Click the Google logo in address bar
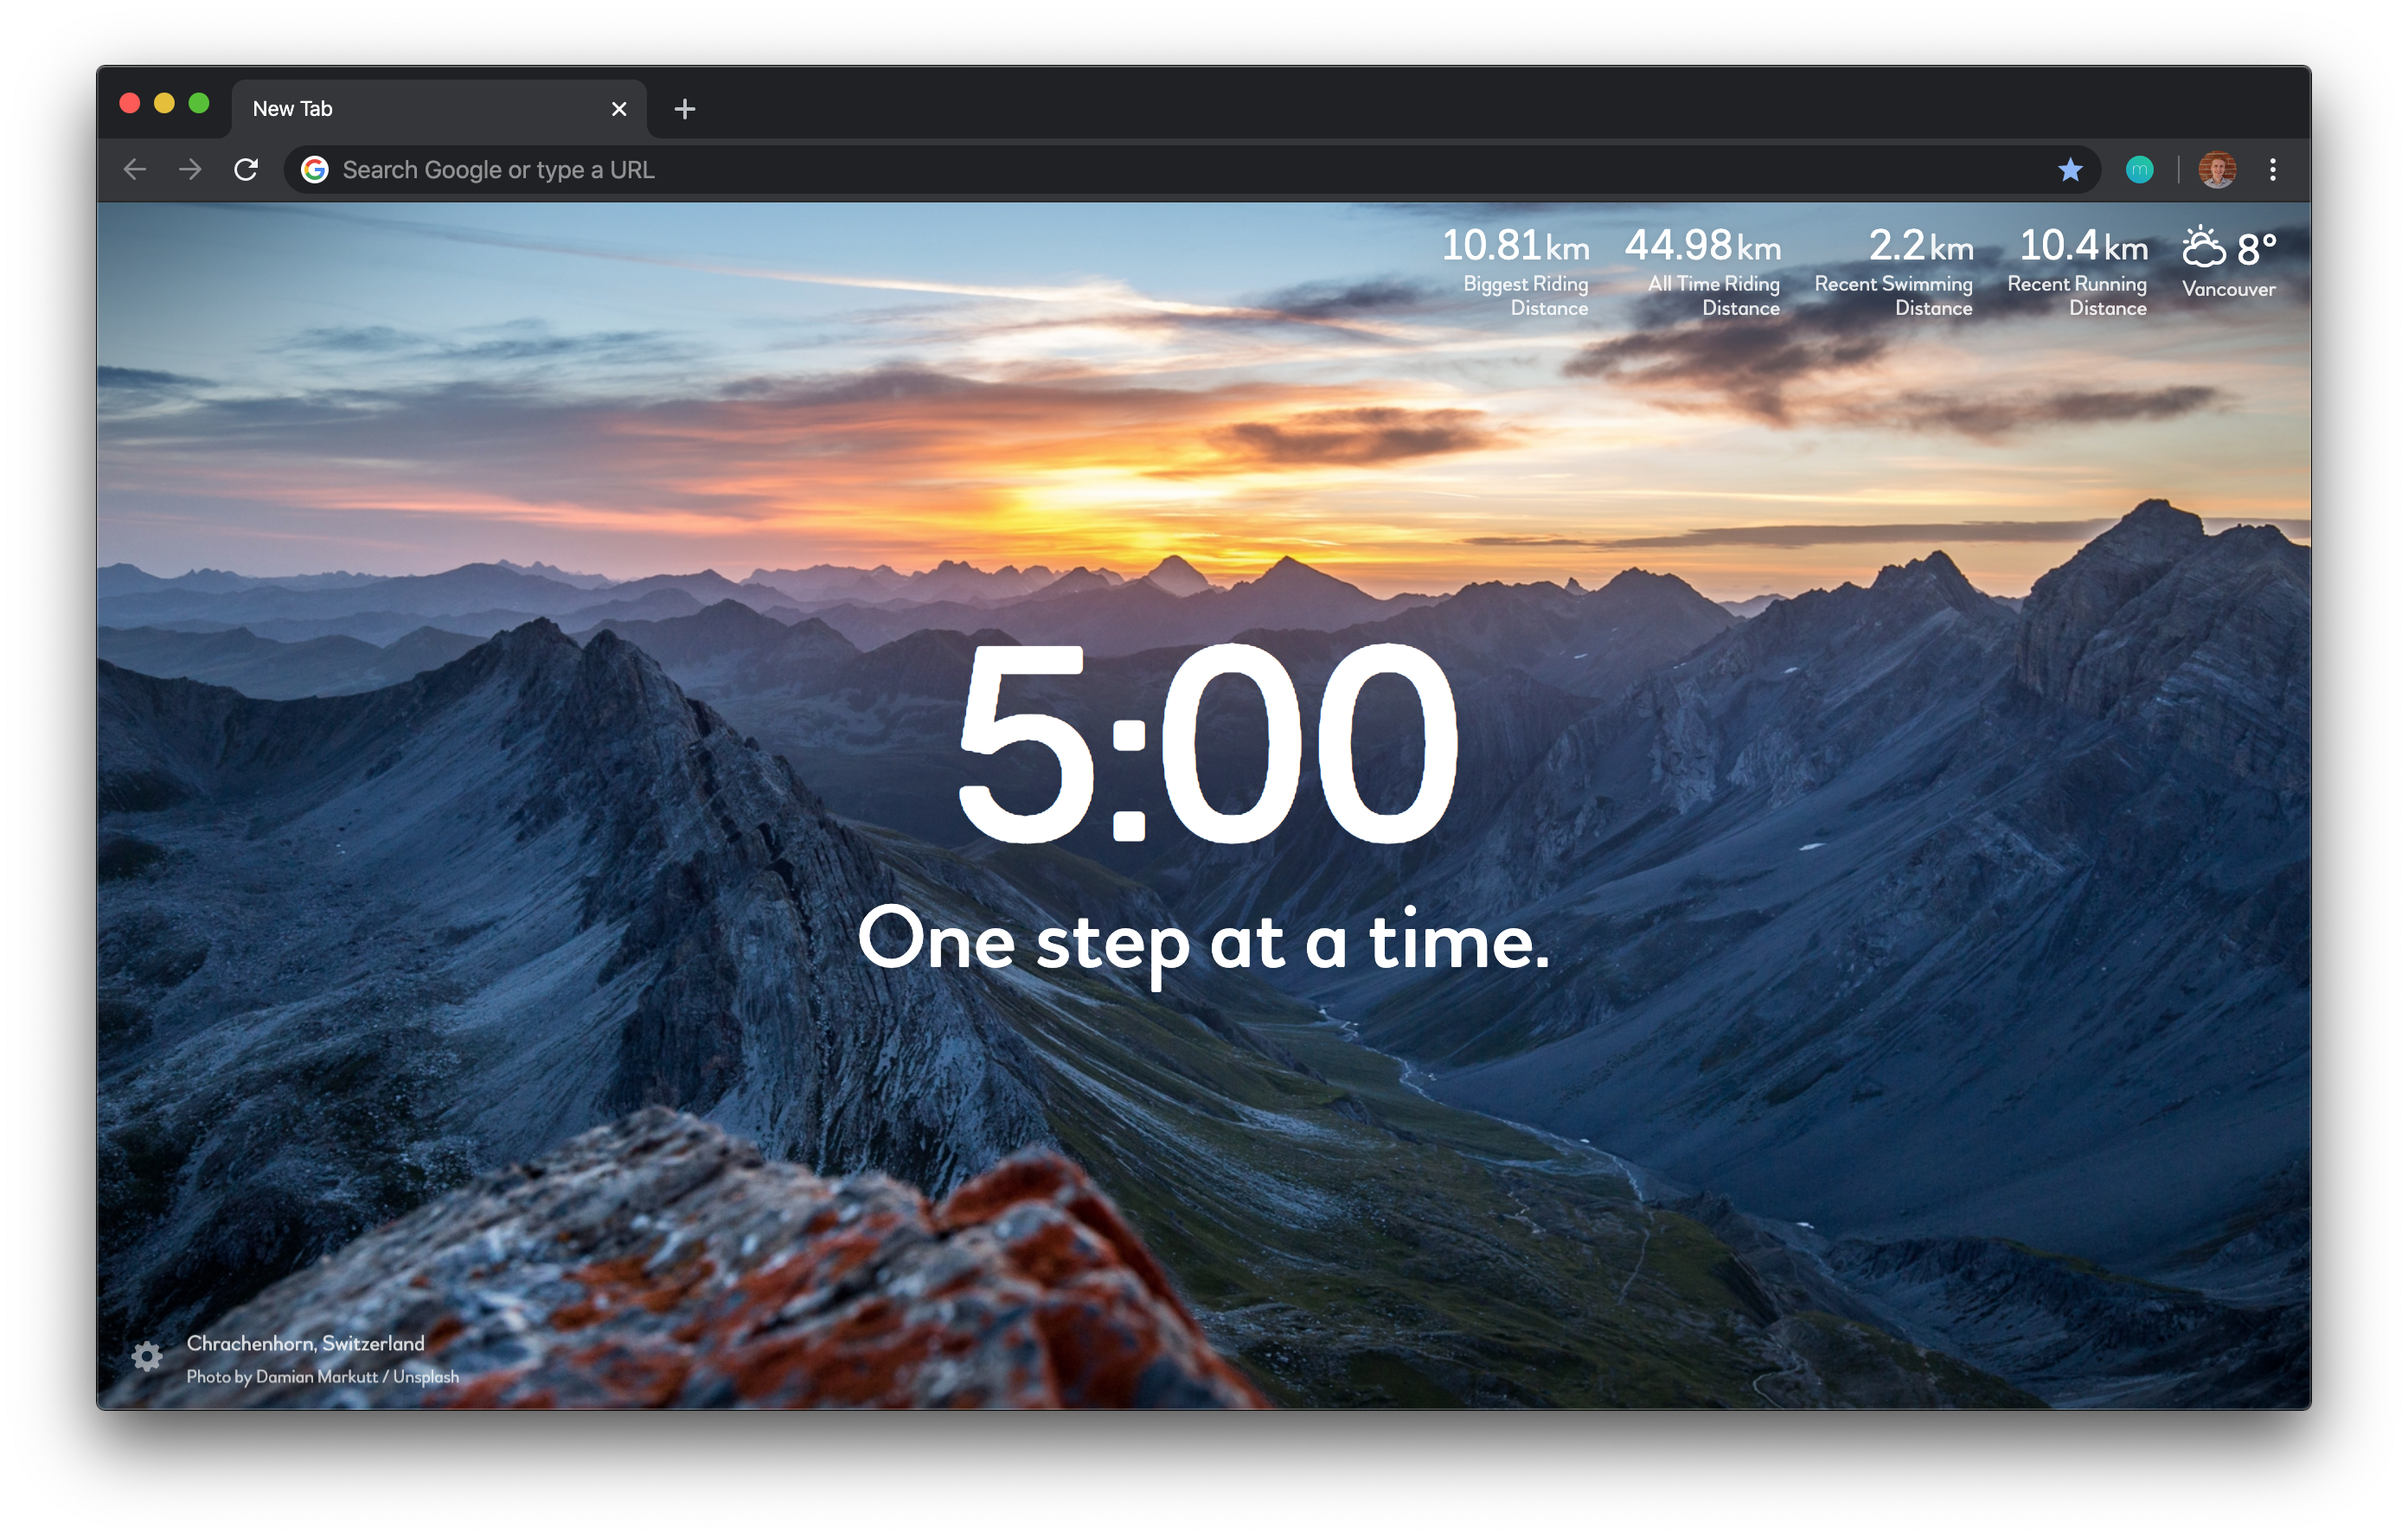Screen dimensions: 2408x1538 tap(315, 170)
